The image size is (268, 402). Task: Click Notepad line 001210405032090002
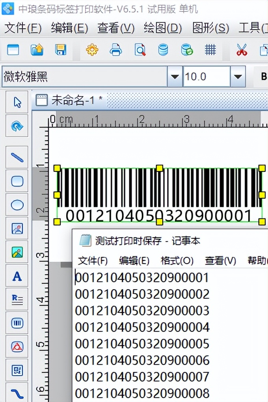(x=142, y=294)
